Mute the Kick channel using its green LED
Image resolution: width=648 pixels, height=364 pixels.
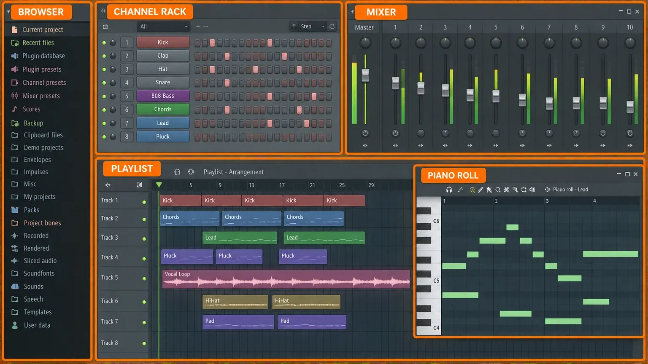[x=104, y=43]
